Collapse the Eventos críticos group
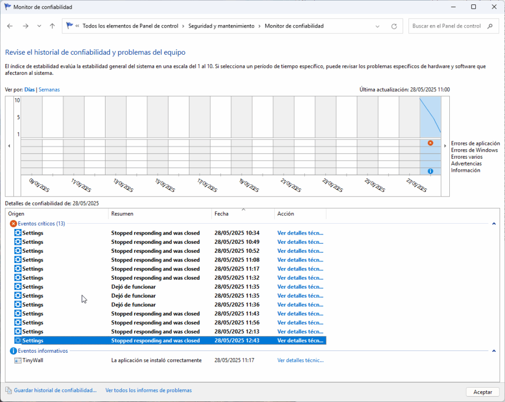This screenshot has height=402, width=505. pyautogui.click(x=494, y=224)
